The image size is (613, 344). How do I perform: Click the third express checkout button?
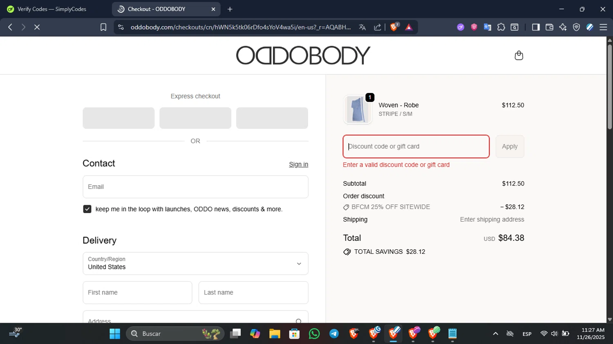272,118
